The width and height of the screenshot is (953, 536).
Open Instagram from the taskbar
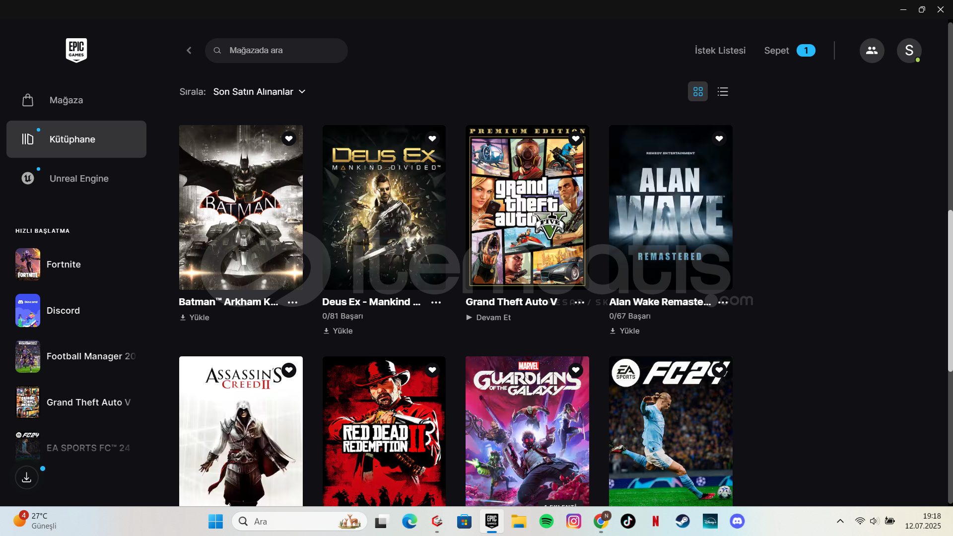tap(574, 521)
